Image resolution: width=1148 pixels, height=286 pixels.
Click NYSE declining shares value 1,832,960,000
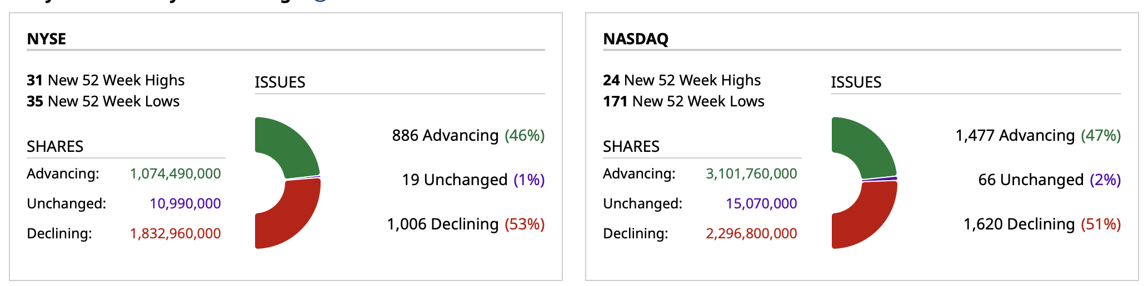tap(175, 234)
